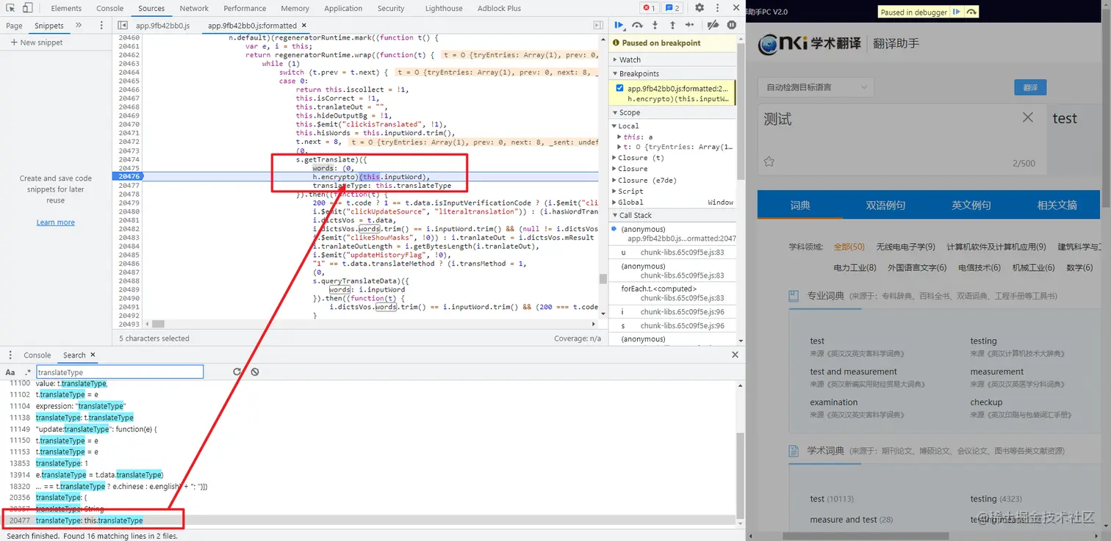This screenshot has width=1111, height=541.
Task: Uncheck the app.9fb42bb0.js breakpoint checkbox
Action: (619, 88)
